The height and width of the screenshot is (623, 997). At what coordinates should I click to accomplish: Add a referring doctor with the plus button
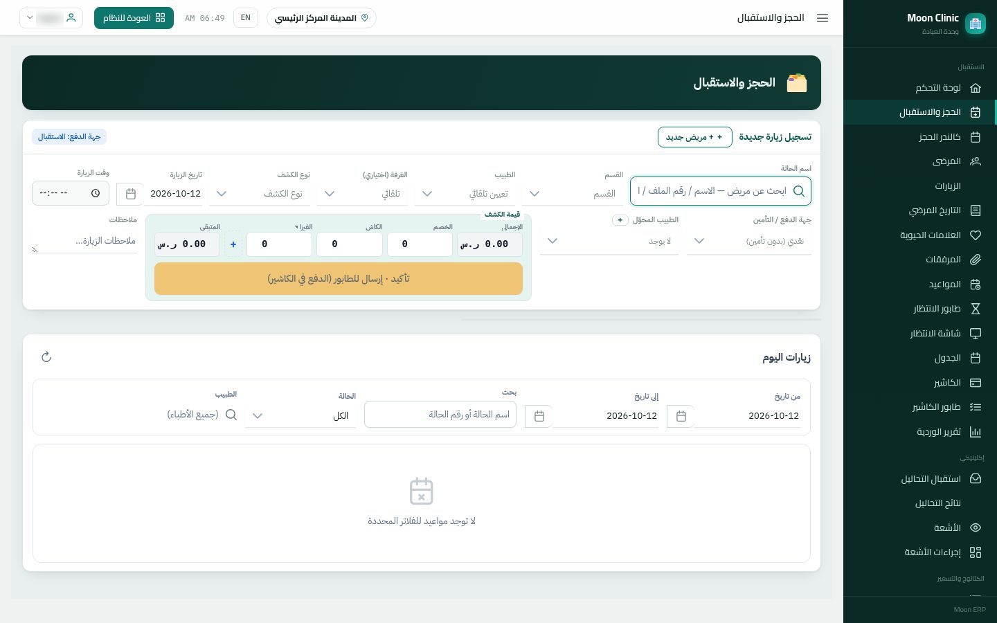[620, 220]
